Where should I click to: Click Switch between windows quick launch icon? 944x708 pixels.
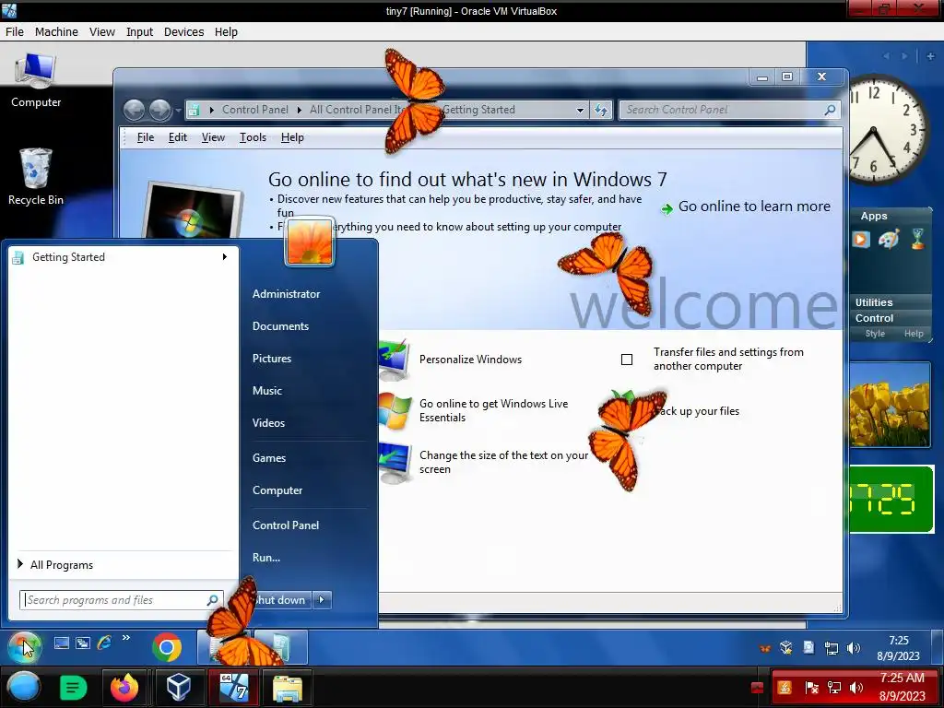(x=82, y=643)
